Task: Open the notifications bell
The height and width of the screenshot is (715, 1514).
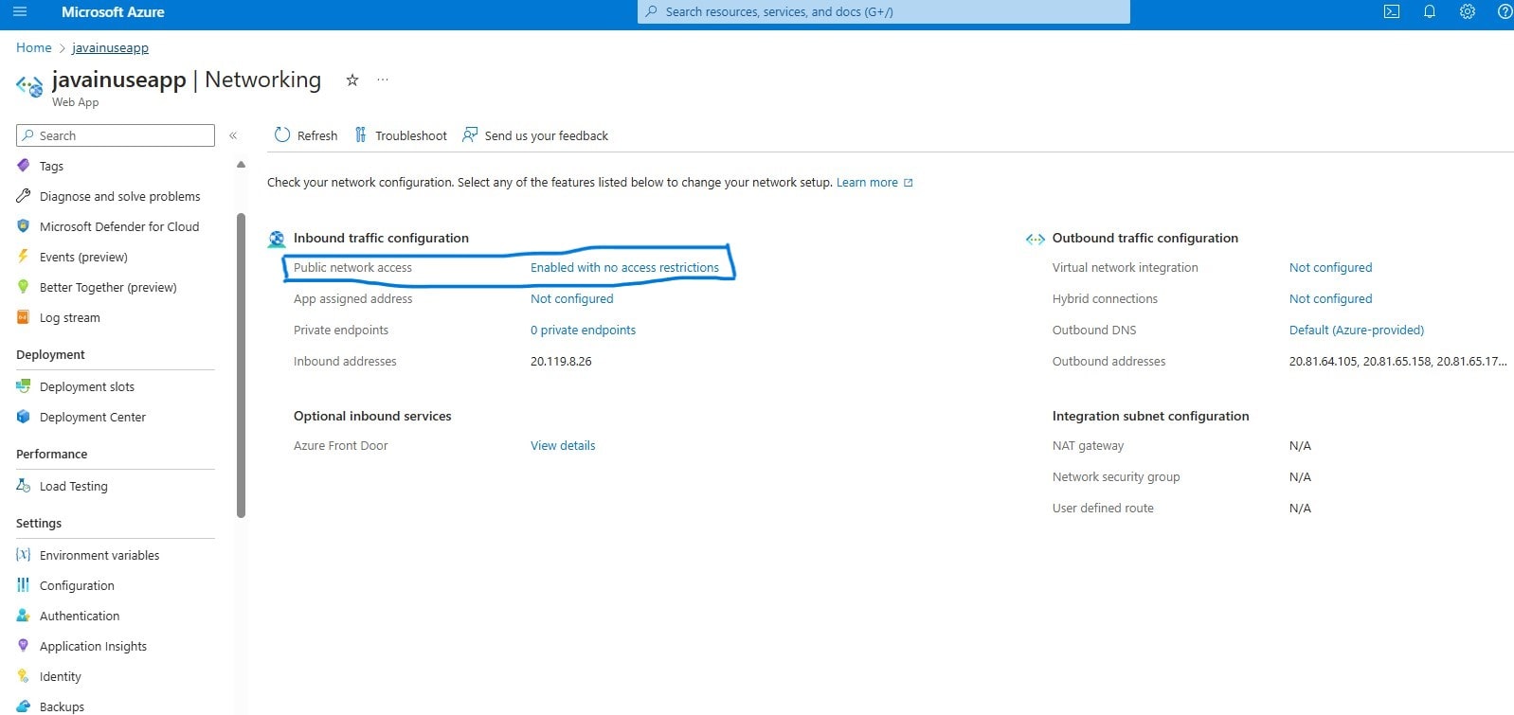Action: coord(1430,11)
